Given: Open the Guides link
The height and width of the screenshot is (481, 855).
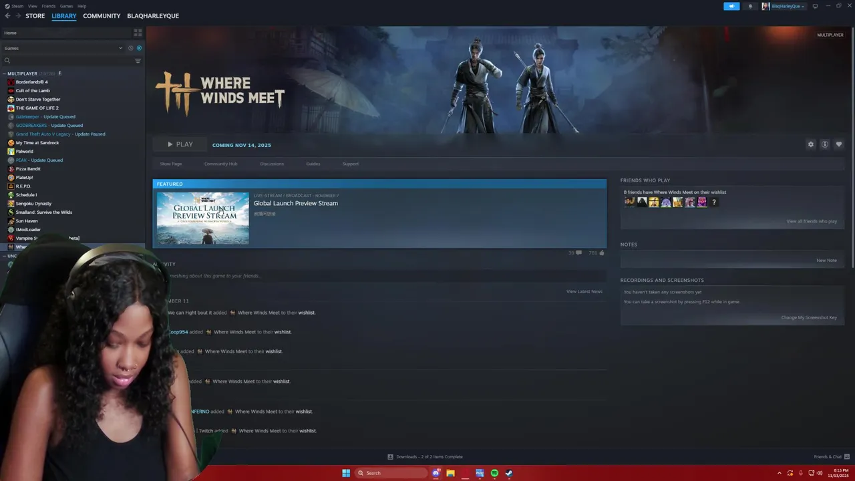Looking at the screenshot, I should pos(313,164).
